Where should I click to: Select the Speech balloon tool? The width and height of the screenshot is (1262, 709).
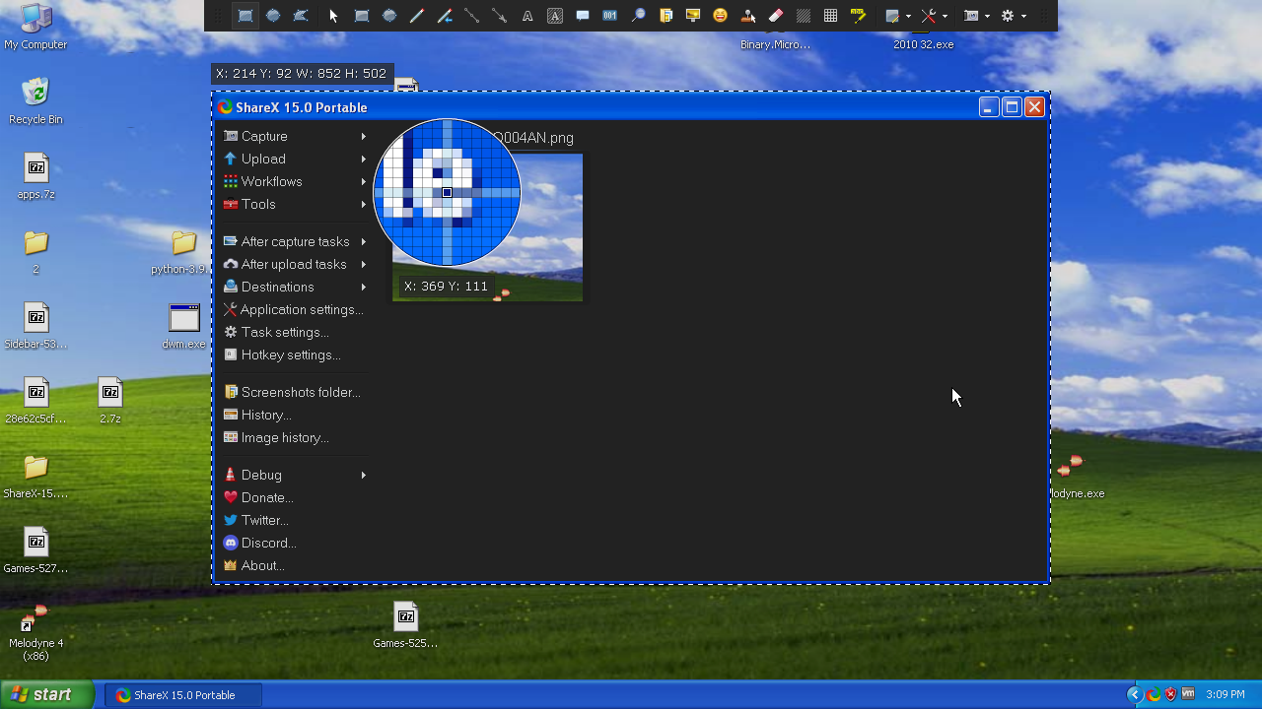tap(583, 16)
